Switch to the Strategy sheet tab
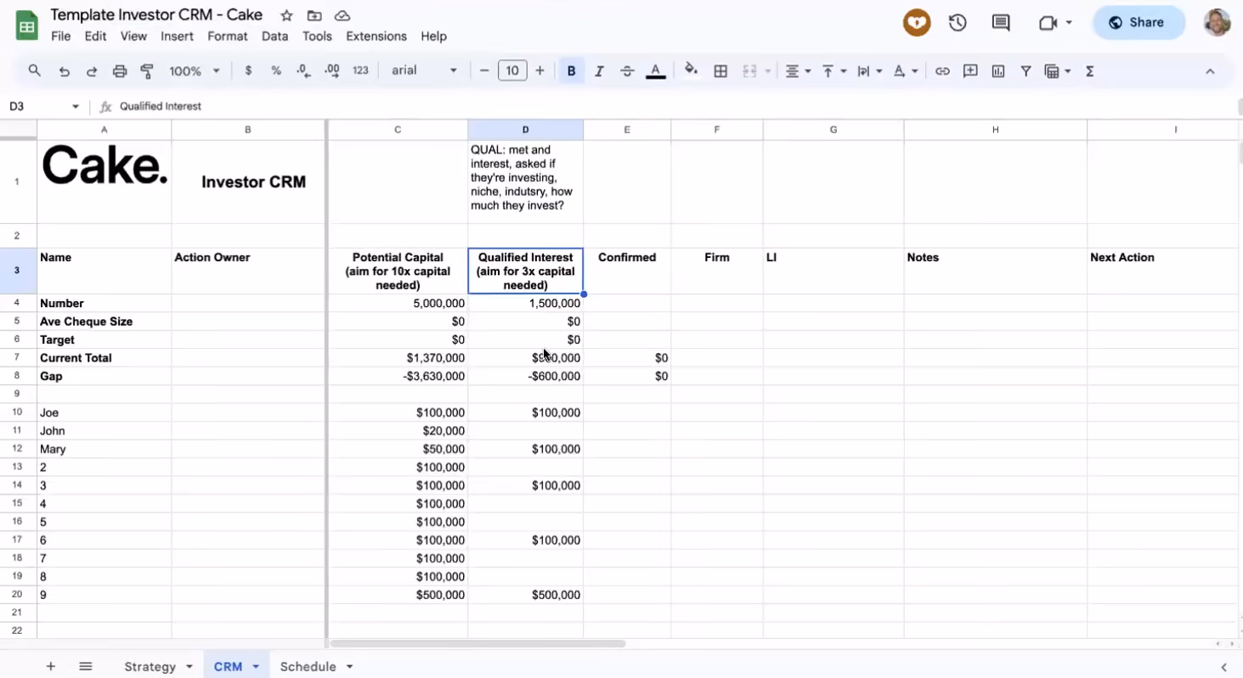The height and width of the screenshot is (678, 1243). 150,667
